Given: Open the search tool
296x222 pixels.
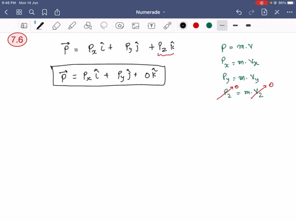Looking at the screenshot, I should click(31, 12).
